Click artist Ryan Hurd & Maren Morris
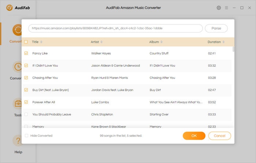 pos(109,78)
